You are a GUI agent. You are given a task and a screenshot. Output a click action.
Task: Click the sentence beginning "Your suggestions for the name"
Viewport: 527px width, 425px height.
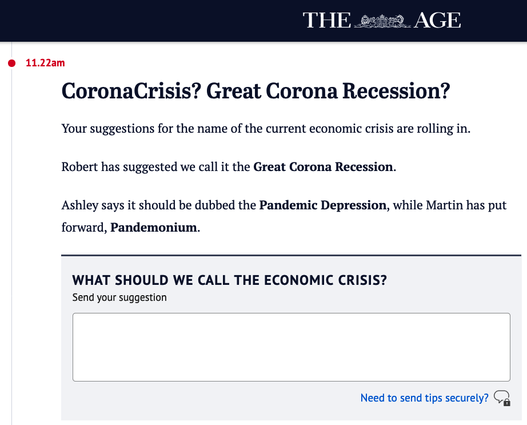[266, 128]
